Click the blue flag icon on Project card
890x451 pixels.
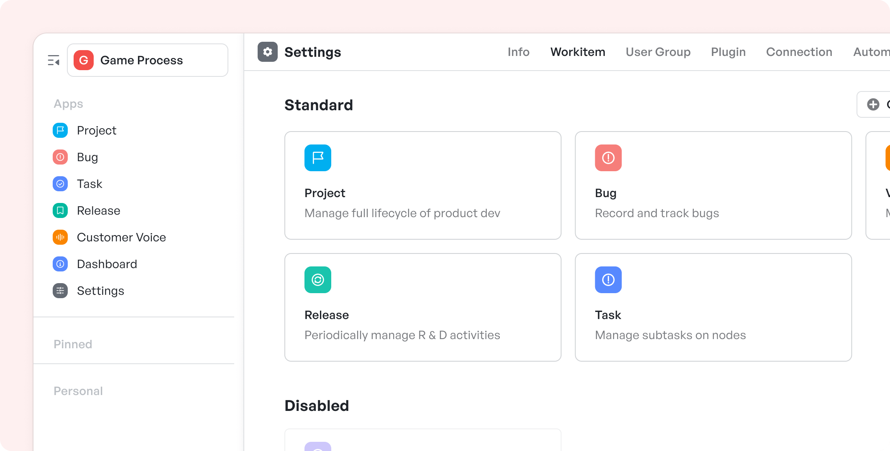(318, 158)
